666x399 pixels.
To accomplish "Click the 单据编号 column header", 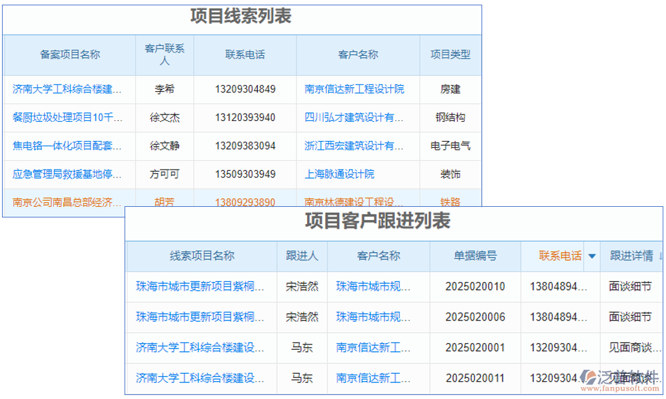I will (474, 257).
